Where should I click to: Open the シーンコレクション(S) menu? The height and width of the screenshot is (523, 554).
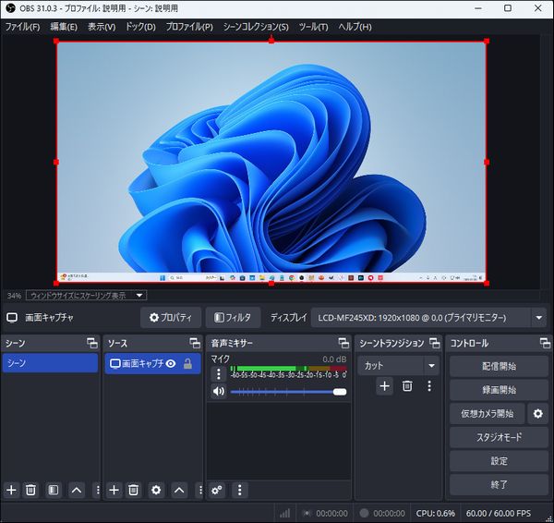256,27
